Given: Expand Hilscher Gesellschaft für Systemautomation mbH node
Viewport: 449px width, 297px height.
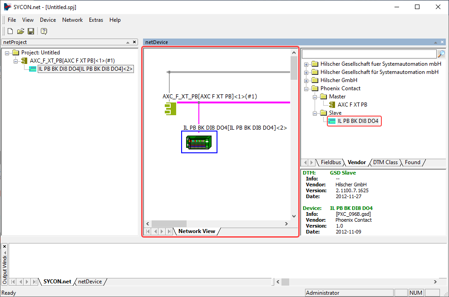Looking at the screenshot, I should pos(306,73).
